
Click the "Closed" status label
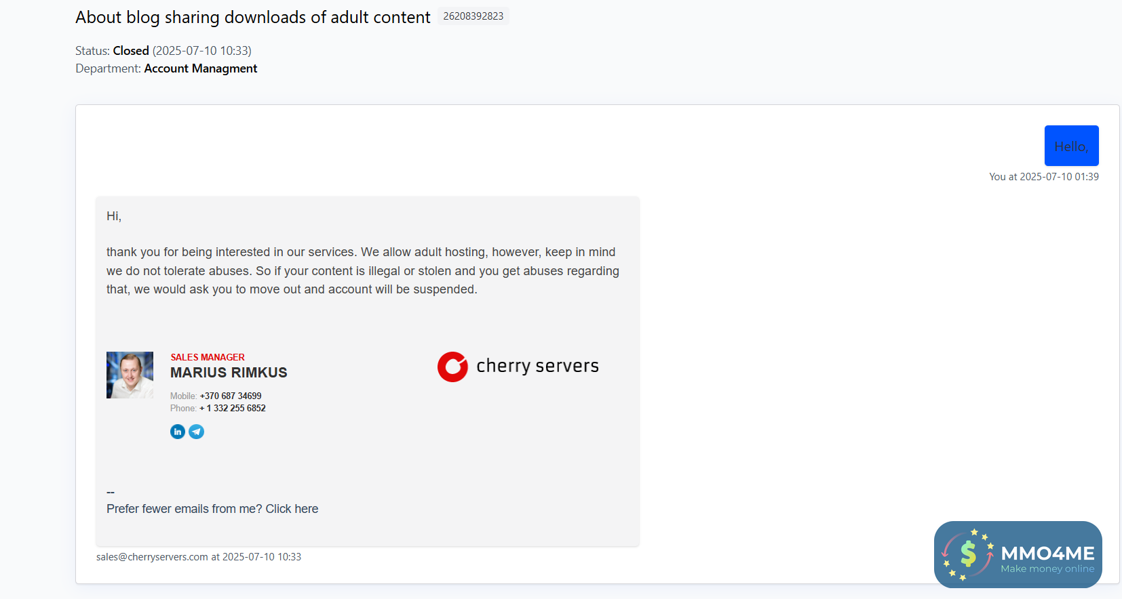(131, 51)
